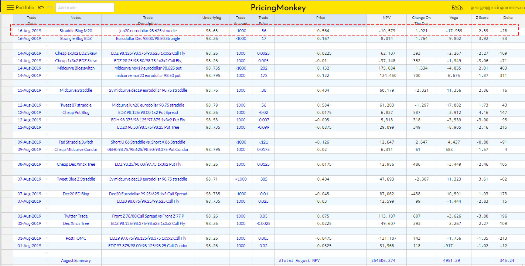Click the Midcurve Straddle note
Viewport: 525px width, 266px height.
pos(76,90)
